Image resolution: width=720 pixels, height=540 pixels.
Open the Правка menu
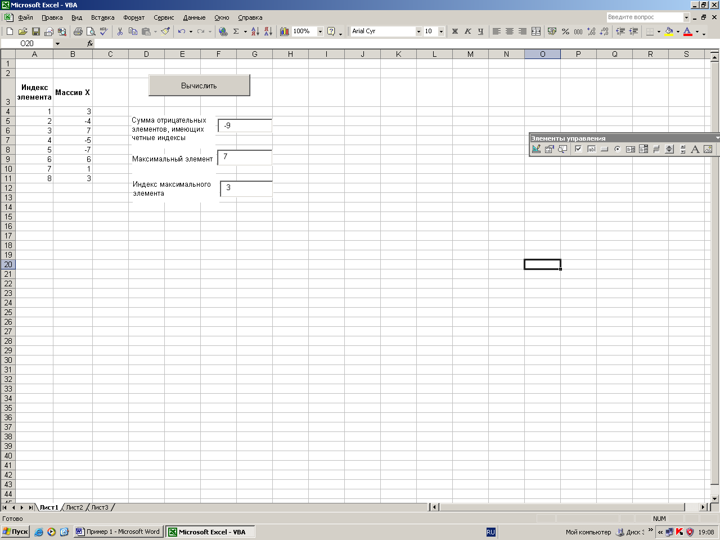coord(52,17)
